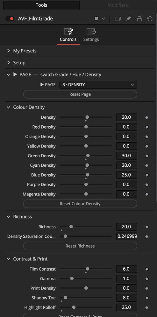Click the Density Saturation value field
The height and width of the screenshot is (317, 157).
(x=126, y=236)
